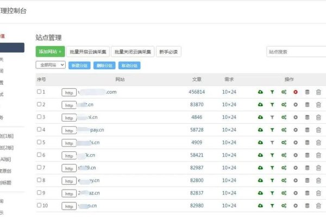Click the blue 新建分组 button

pyautogui.click(x=79, y=66)
